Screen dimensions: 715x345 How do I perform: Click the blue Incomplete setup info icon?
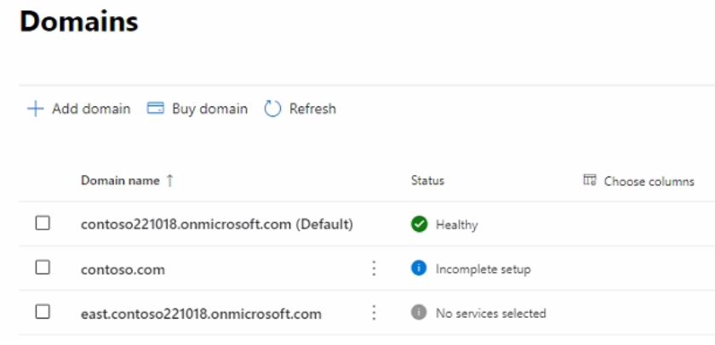coord(419,268)
